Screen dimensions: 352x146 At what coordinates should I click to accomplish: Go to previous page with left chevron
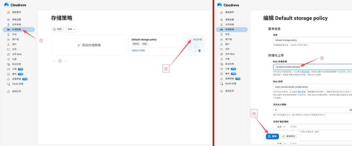tap(54, 61)
